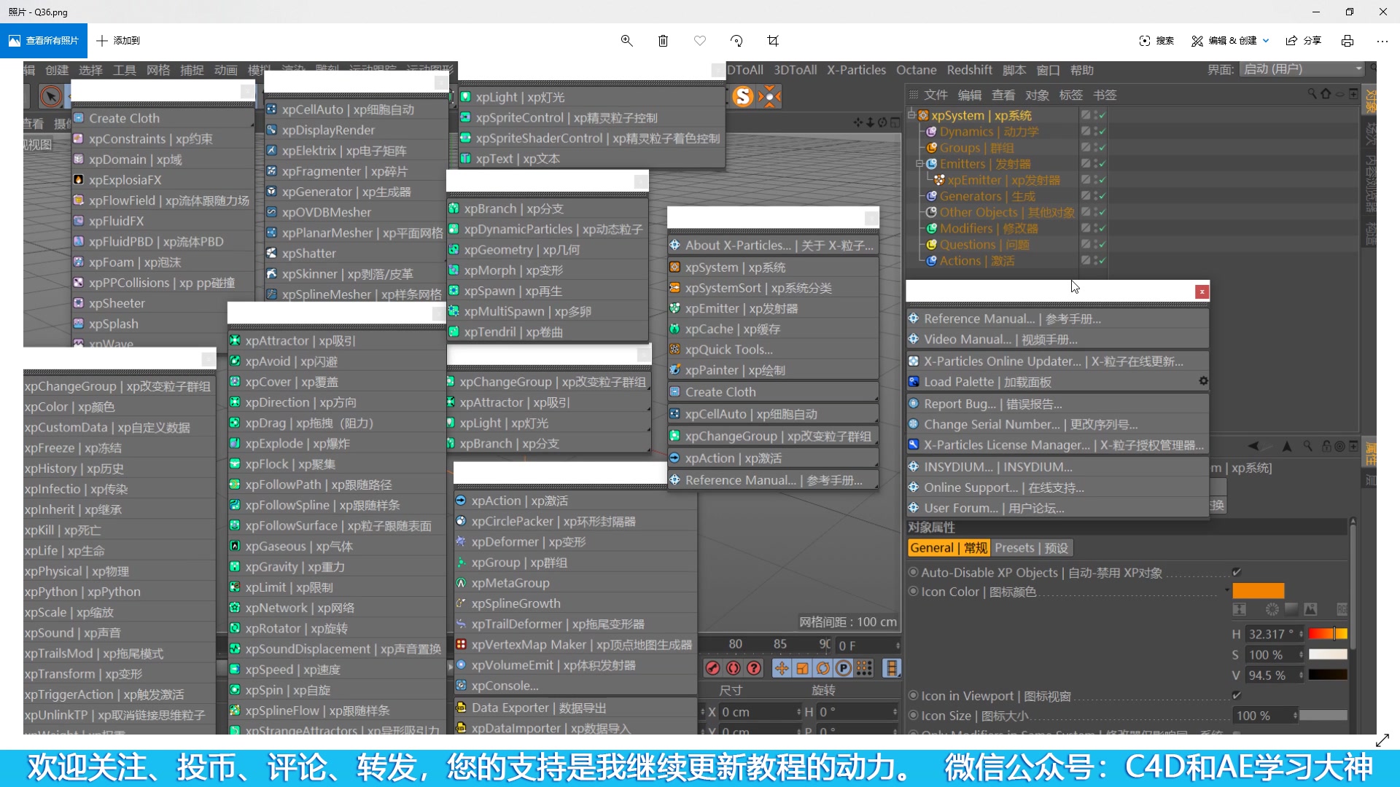Disable Icon in Viewport checkbox
The height and width of the screenshot is (787, 1400).
point(1238,696)
